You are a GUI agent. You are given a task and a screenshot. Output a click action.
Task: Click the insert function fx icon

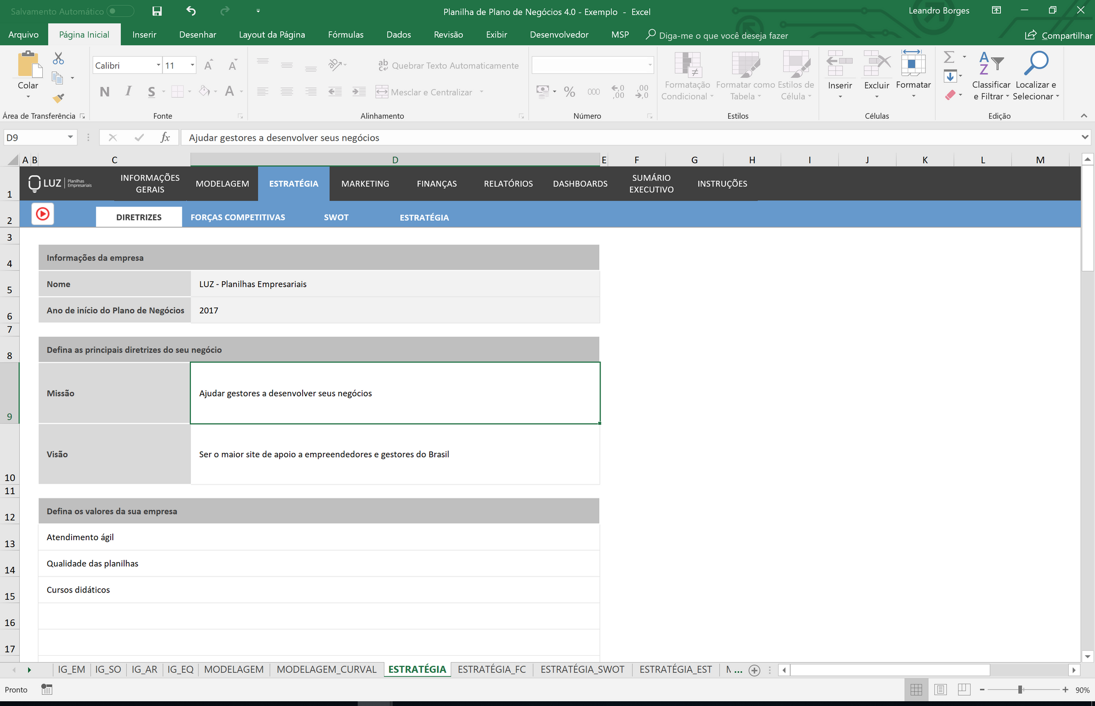click(x=165, y=137)
